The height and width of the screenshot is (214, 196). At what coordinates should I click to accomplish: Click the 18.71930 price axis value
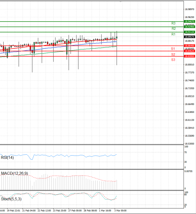point(189,88)
